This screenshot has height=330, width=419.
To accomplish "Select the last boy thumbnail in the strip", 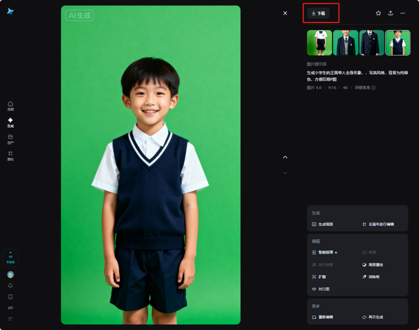I will [x=397, y=43].
